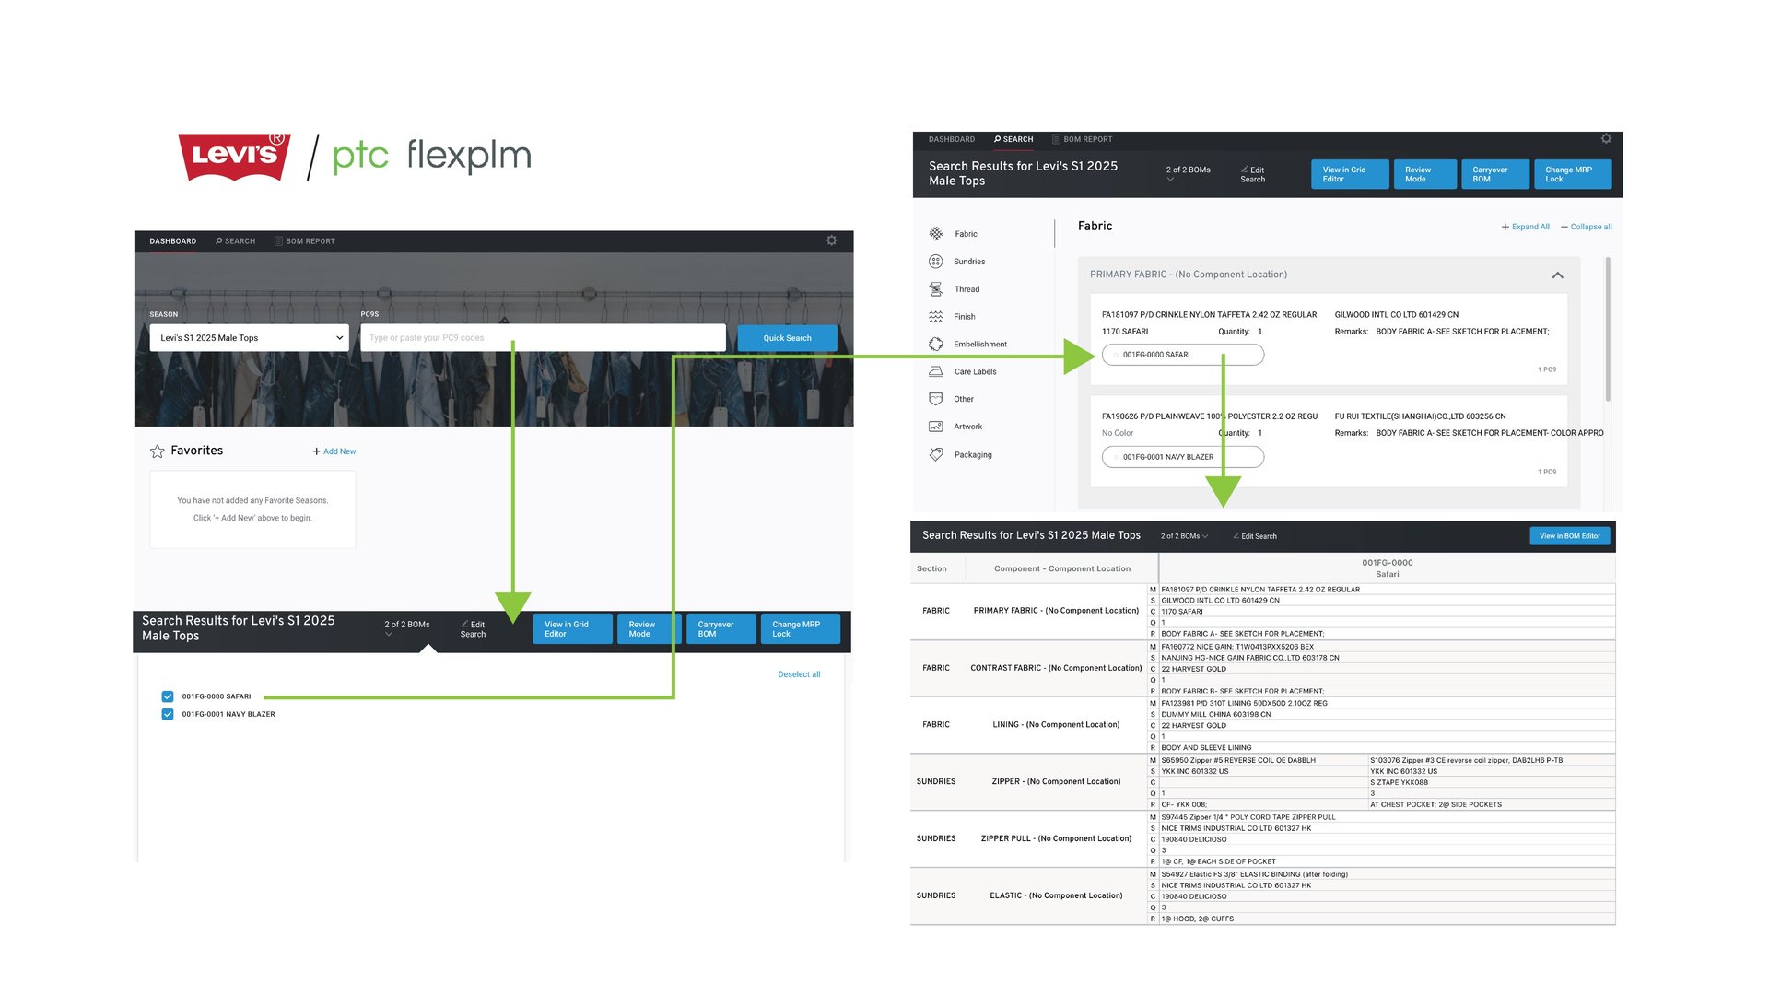Open the SEARCH tab in the top-right search results panel
The width and height of the screenshot is (1769, 995).
tap(1013, 140)
